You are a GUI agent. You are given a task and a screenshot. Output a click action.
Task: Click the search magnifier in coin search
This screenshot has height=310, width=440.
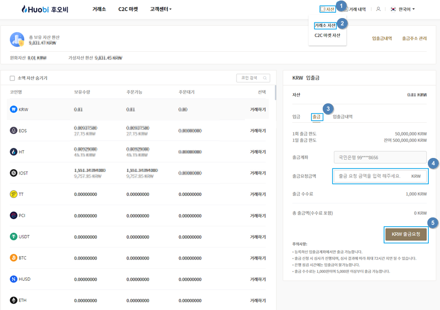coord(265,78)
